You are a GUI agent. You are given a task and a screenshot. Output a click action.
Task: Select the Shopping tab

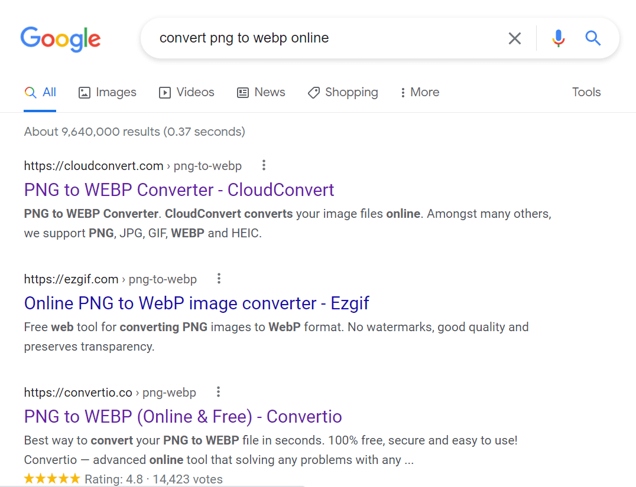tap(343, 92)
